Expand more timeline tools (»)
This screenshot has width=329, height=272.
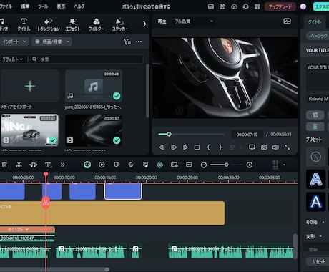click(x=62, y=165)
